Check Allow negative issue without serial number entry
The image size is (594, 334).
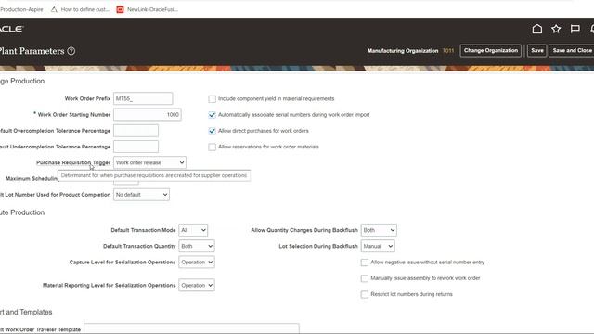pyautogui.click(x=365, y=262)
